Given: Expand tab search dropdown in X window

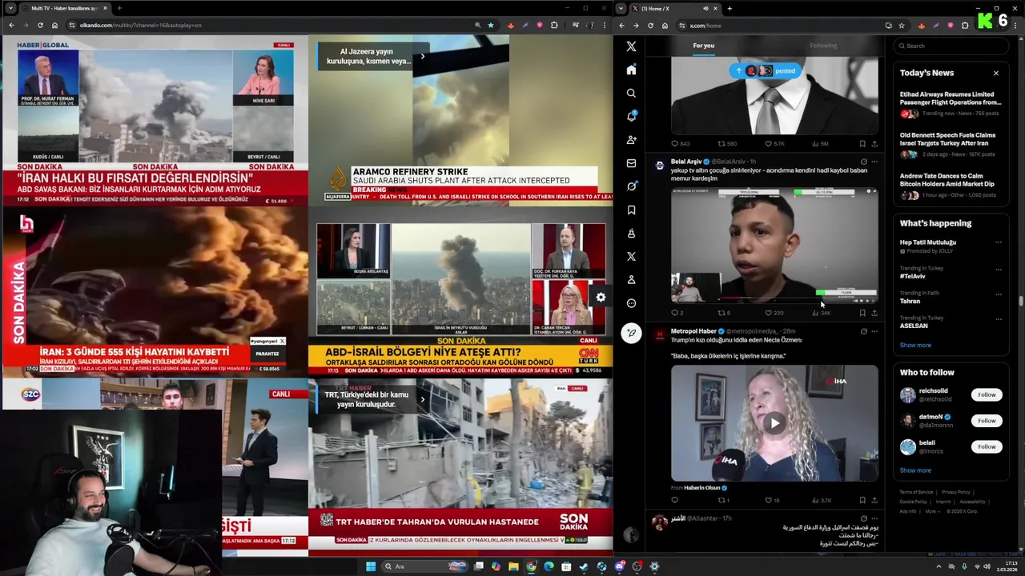Looking at the screenshot, I should pos(621,8).
